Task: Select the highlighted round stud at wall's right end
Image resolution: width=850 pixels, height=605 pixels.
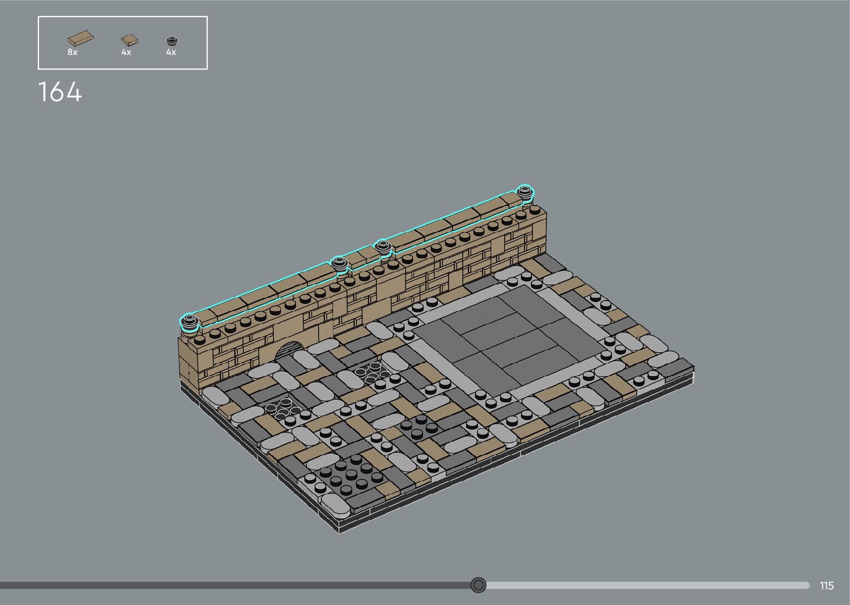Action: (x=525, y=192)
